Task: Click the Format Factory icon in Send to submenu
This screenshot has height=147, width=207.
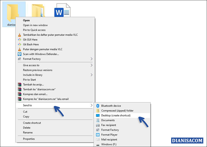Action: tap(98, 130)
